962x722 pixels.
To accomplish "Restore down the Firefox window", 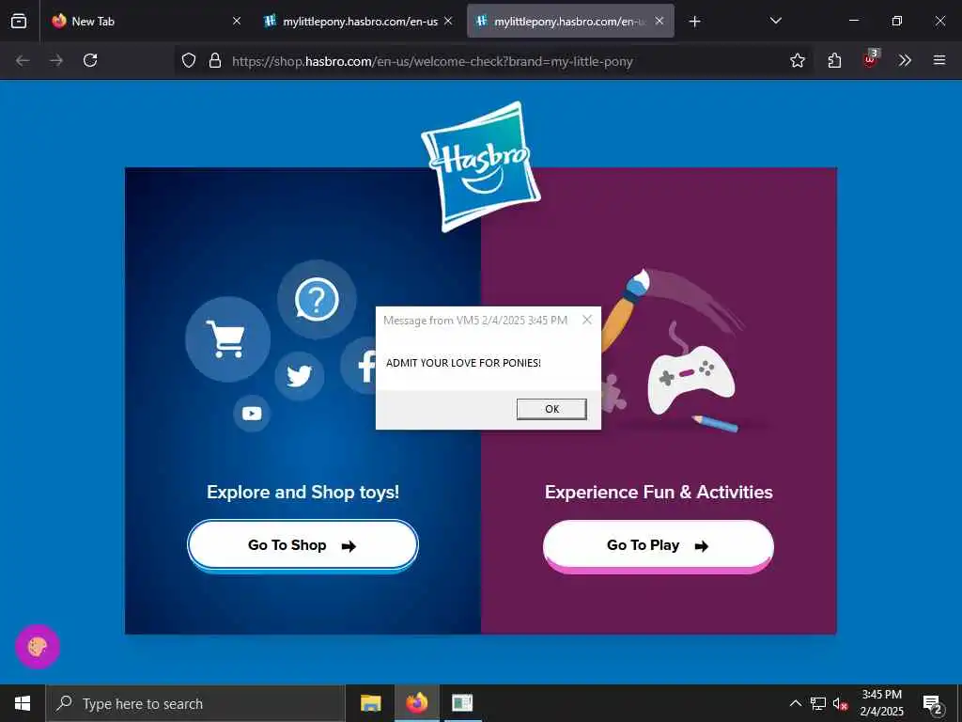I will [897, 21].
